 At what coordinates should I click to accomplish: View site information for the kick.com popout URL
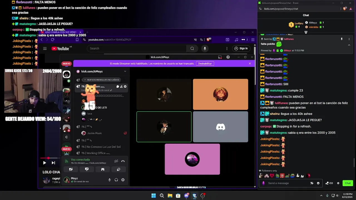[261, 9]
